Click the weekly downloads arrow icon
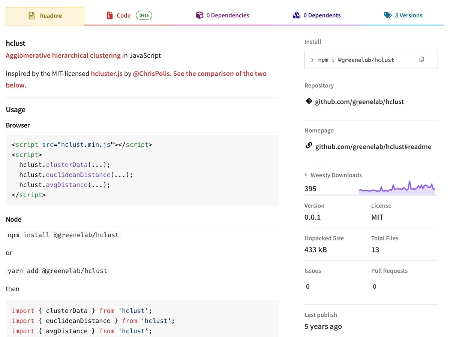This screenshot has height=337, width=450. click(306, 175)
